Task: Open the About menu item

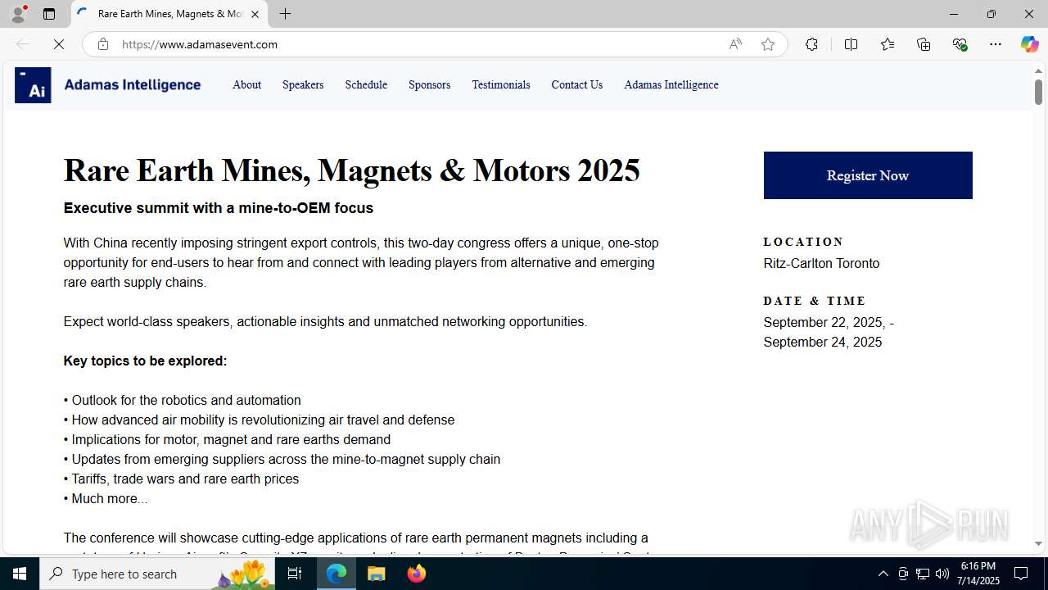Action: point(246,84)
